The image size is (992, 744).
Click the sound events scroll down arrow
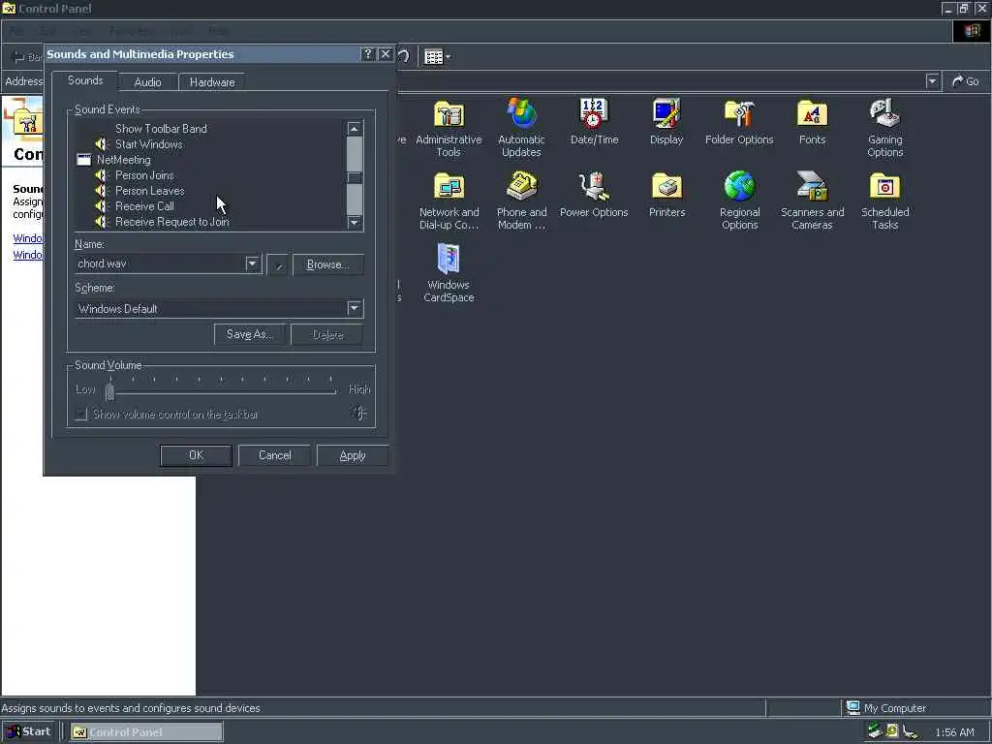tap(355, 222)
